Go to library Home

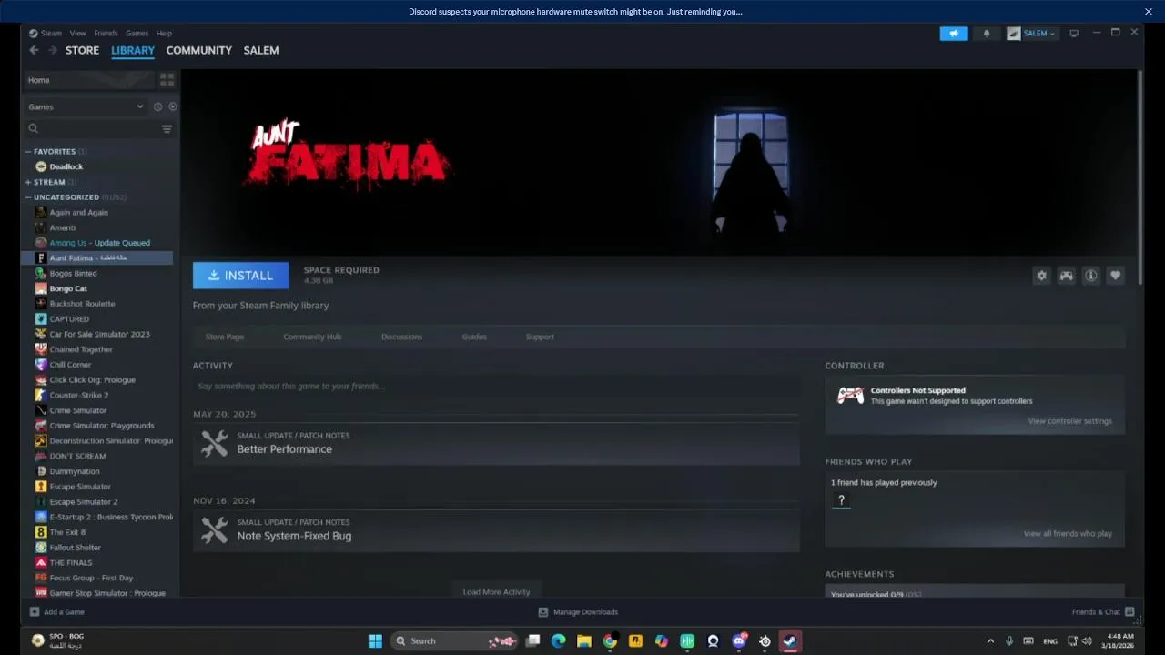[x=89, y=80]
